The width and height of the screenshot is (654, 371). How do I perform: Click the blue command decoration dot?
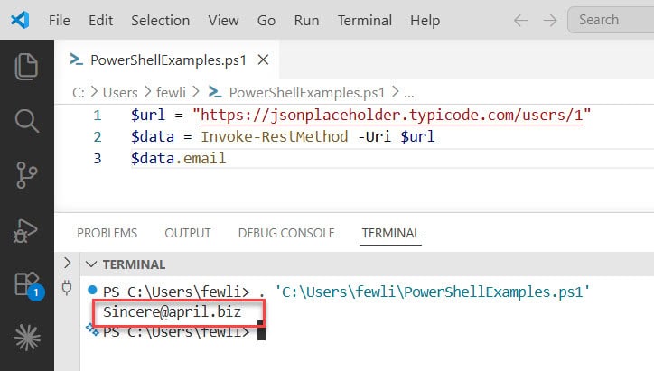click(93, 289)
